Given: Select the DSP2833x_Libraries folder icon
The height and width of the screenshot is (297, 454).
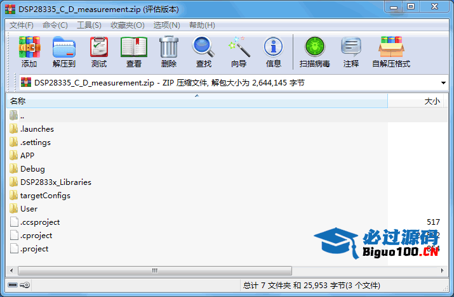Looking at the screenshot, I should coord(13,182).
